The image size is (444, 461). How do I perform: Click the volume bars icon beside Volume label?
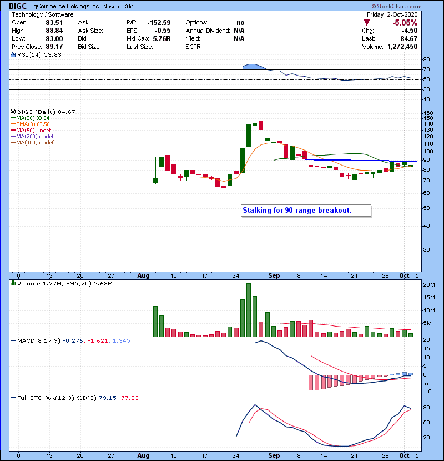(13, 283)
